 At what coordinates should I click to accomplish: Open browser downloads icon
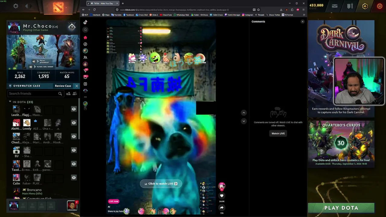(281, 10)
